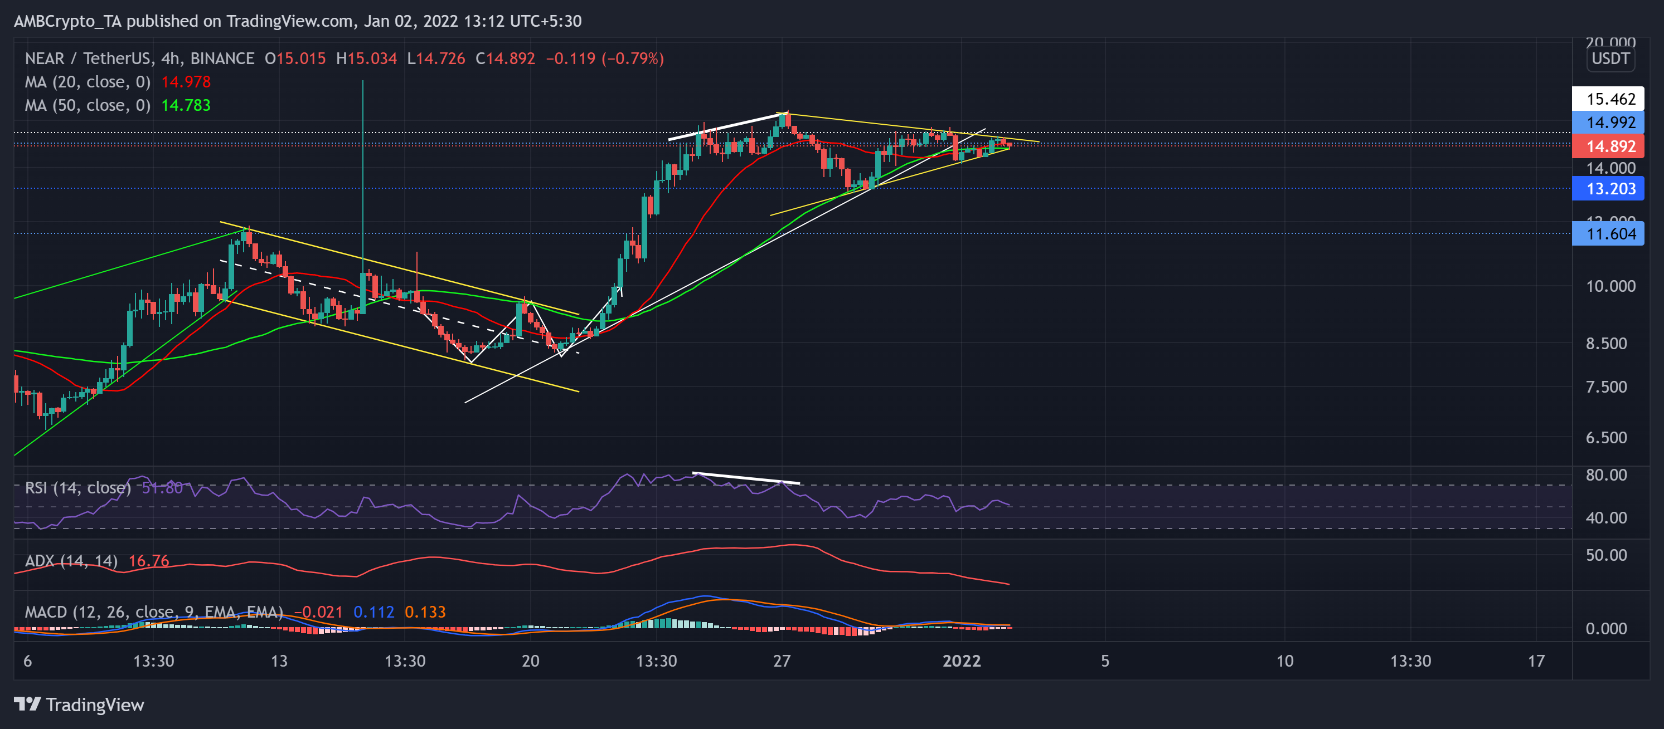
Task: Click the MACD (12, 26, close, 9) legend
Action: click(x=154, y=611)
